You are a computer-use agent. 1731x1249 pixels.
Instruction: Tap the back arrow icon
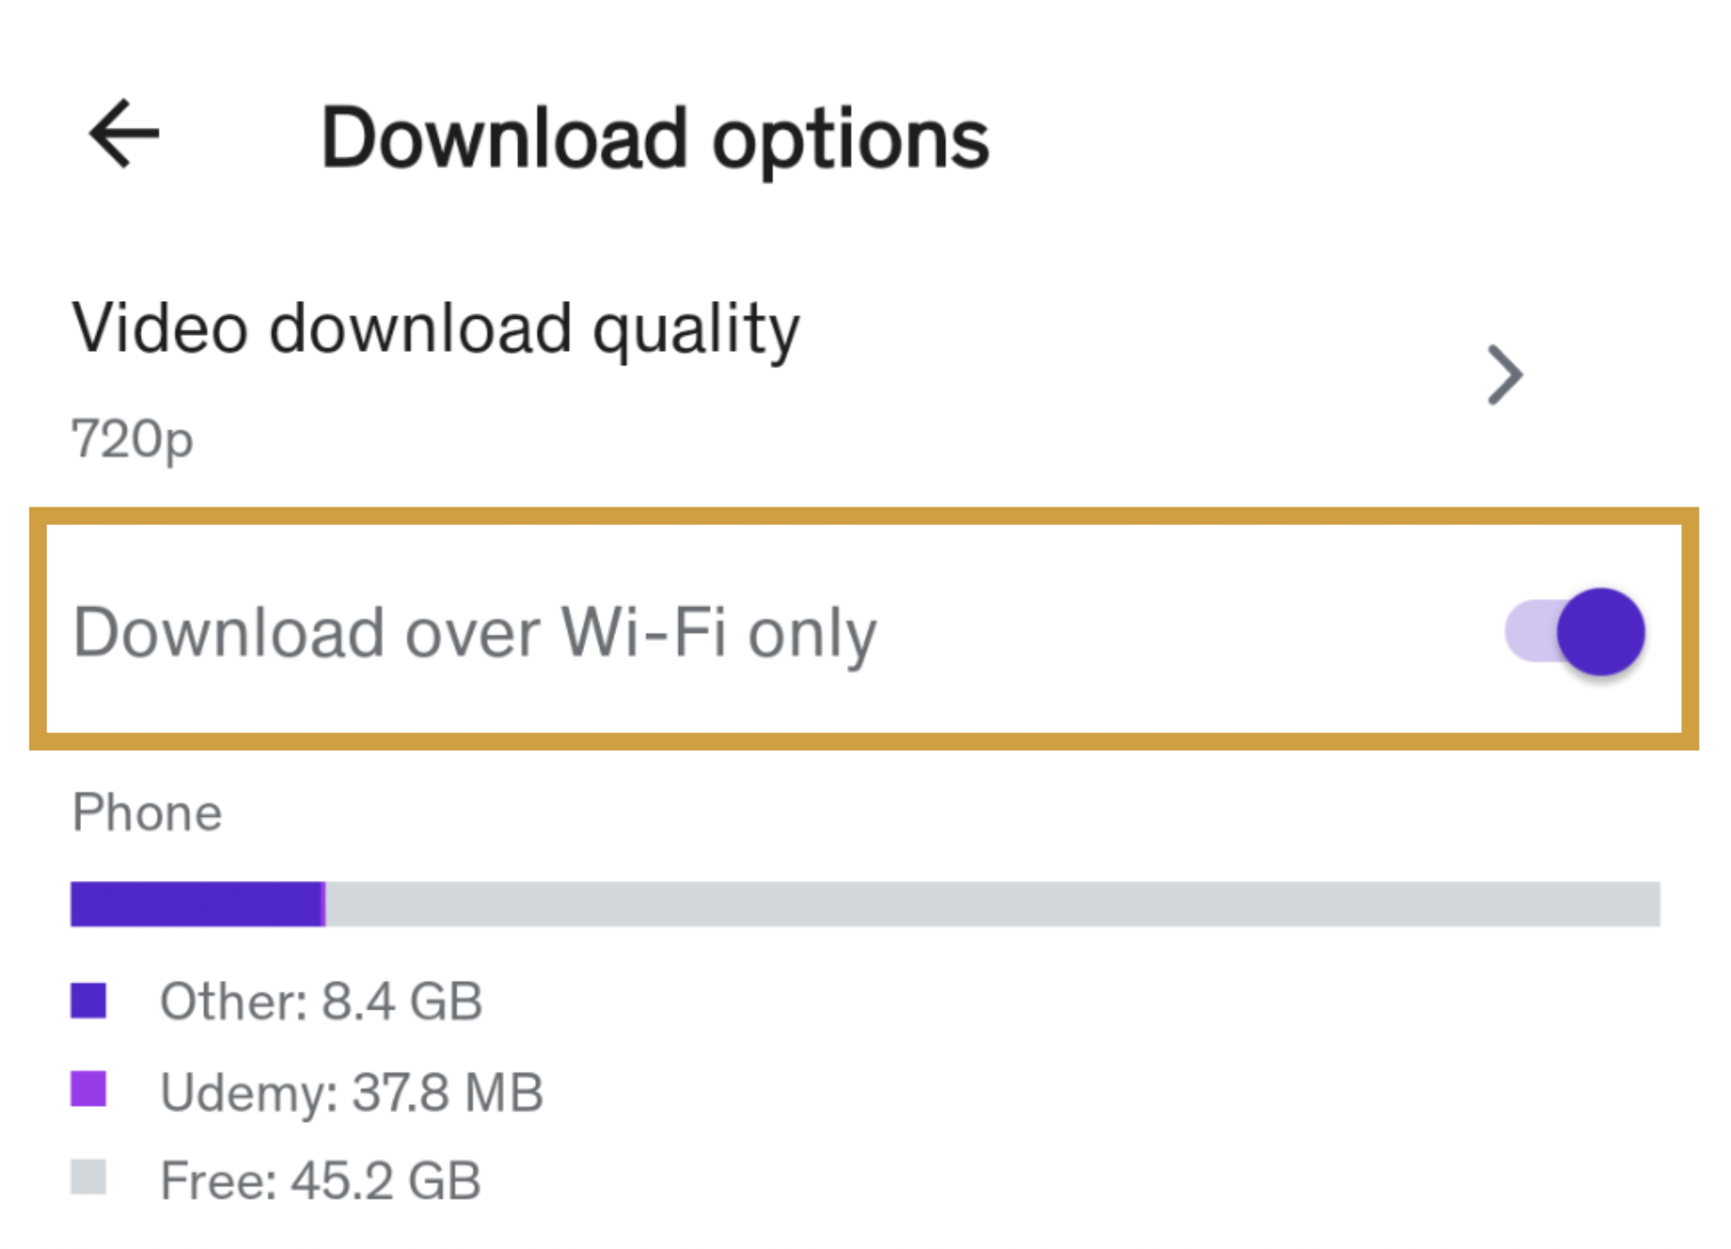123,134
